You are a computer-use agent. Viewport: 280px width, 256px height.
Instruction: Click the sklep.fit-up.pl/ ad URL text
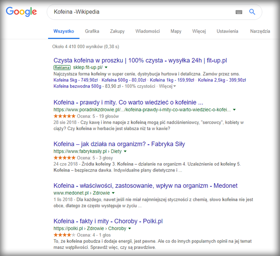coord(88,67)
